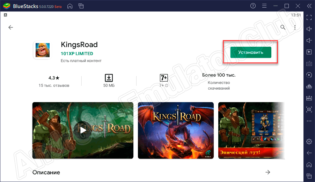Click the green Установить install button

coord(250,52)
